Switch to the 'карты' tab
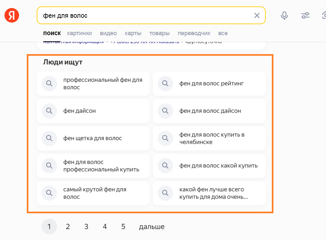This screenshot has height=240, width=326. click(x=133, y=33)
